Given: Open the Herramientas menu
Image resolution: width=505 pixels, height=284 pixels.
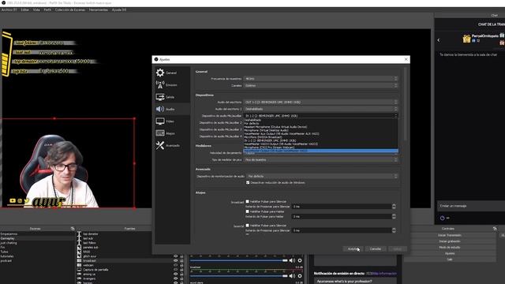Looking at the screenshot, I should coord(99,10).
